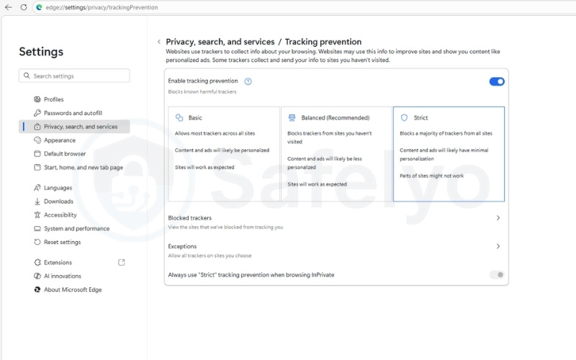The height and width of the screenshot is (360, 576).
Task: Click the Accessibility icon
Action: [x=37, y=215]
